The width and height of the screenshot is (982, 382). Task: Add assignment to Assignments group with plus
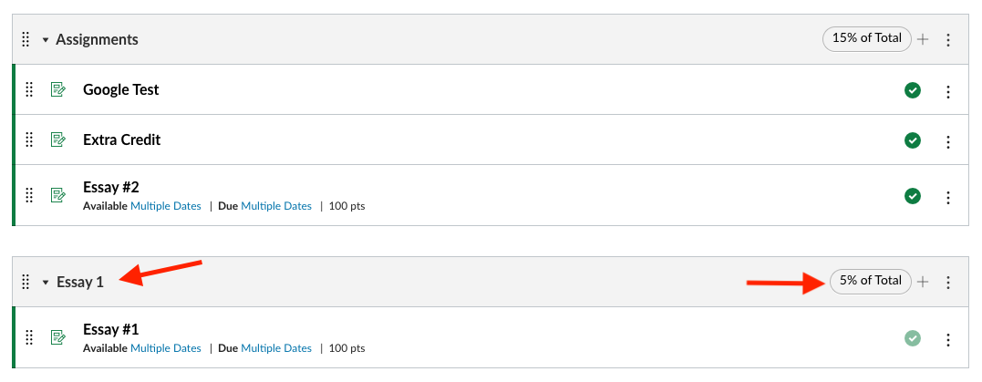pyautogui.click(x=923, y=39)
